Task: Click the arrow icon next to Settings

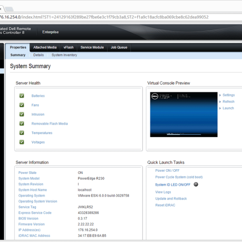Action: point(220,95)
